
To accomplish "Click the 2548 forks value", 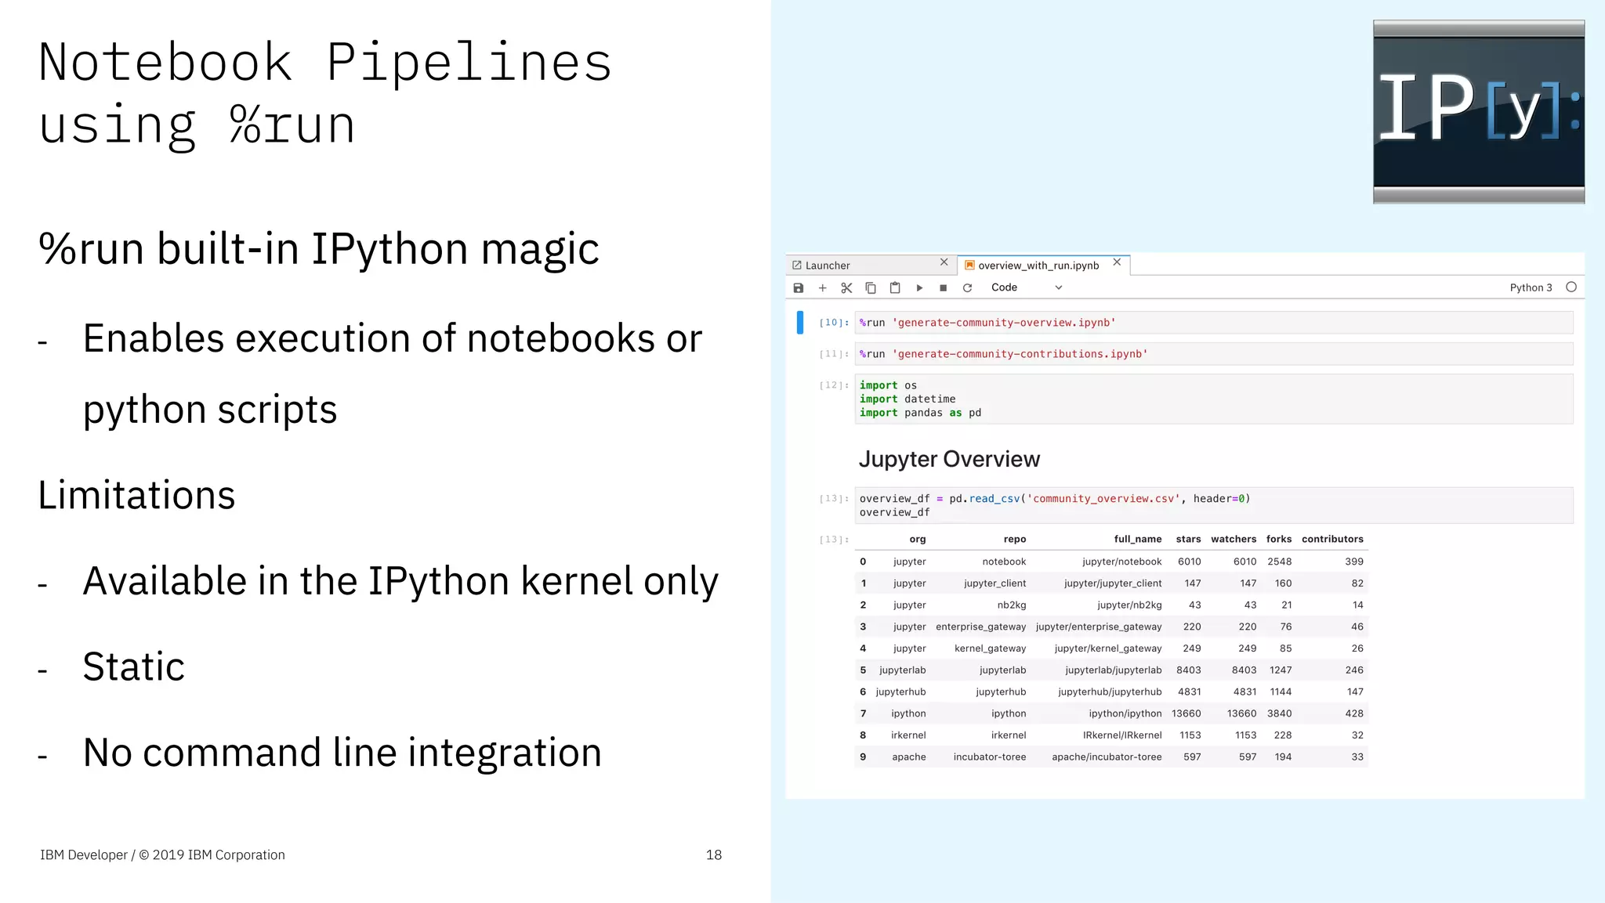I will tap(1280, 562).
